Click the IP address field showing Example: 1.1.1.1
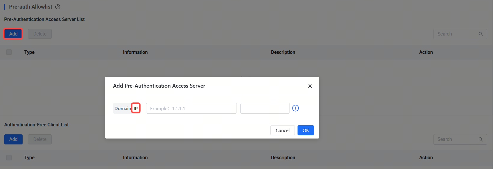 pyautogui.click(x=191, y=108)
